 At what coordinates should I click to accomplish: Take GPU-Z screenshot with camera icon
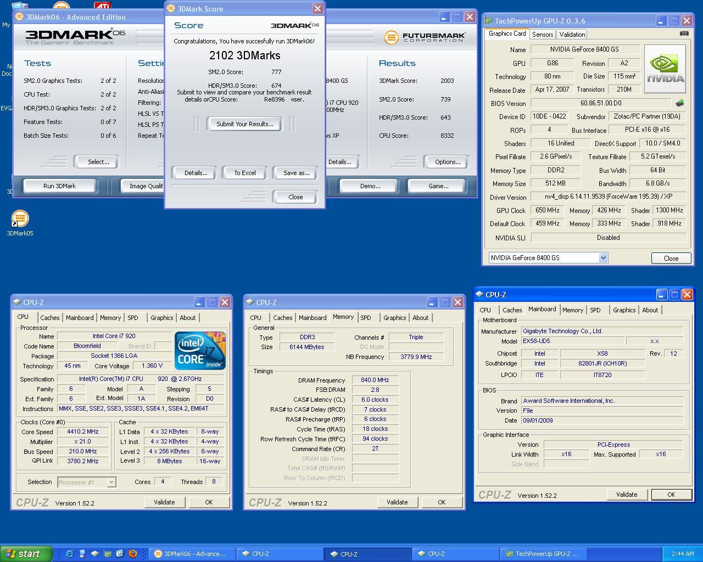[684, 33]
